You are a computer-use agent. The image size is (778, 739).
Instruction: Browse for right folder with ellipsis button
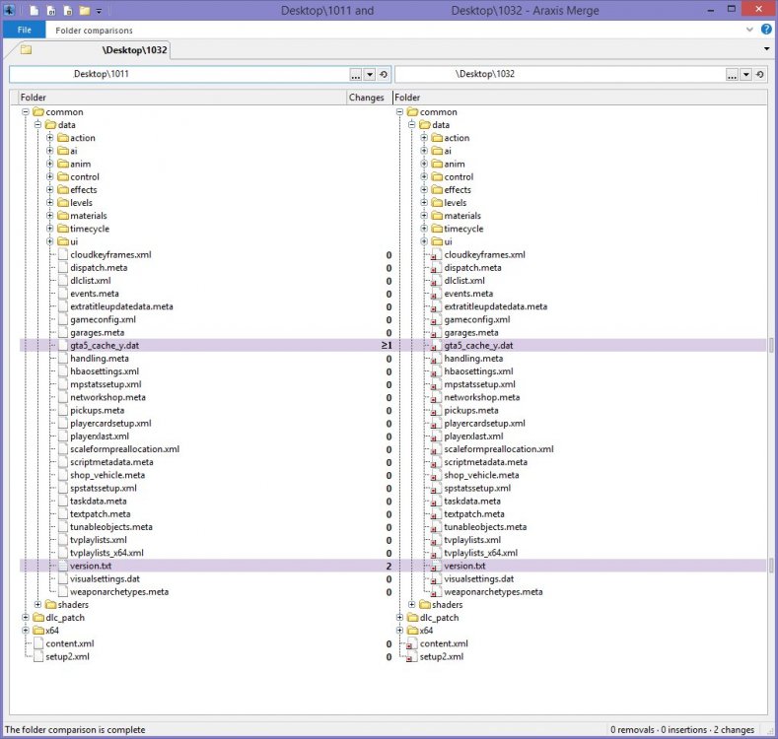[733, 75]
